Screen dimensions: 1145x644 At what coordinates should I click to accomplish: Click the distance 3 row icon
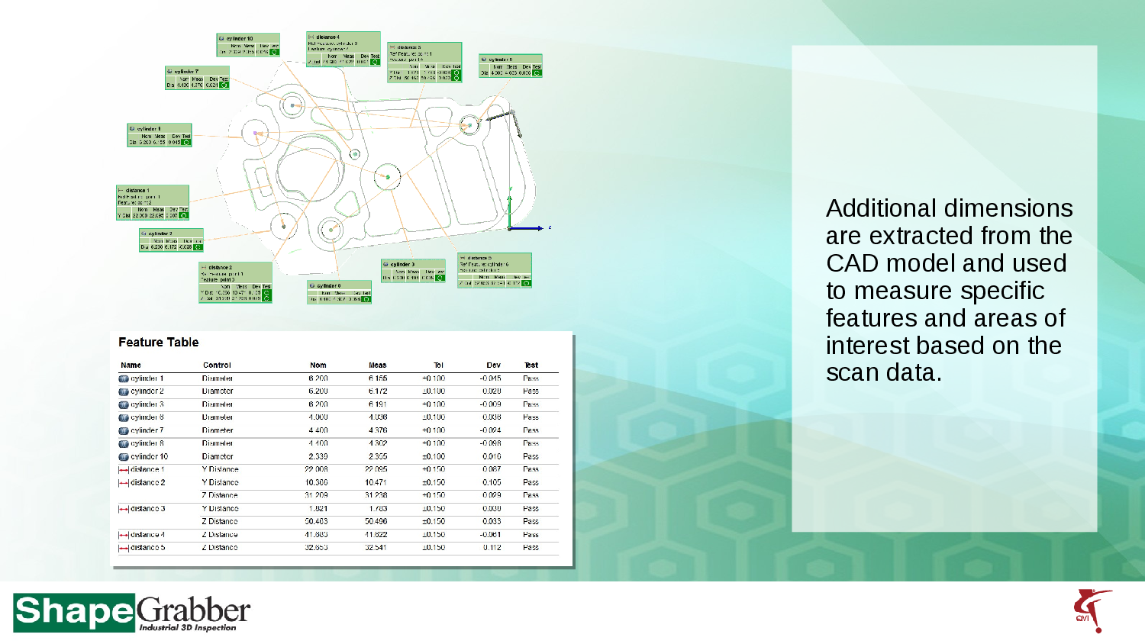124,509
